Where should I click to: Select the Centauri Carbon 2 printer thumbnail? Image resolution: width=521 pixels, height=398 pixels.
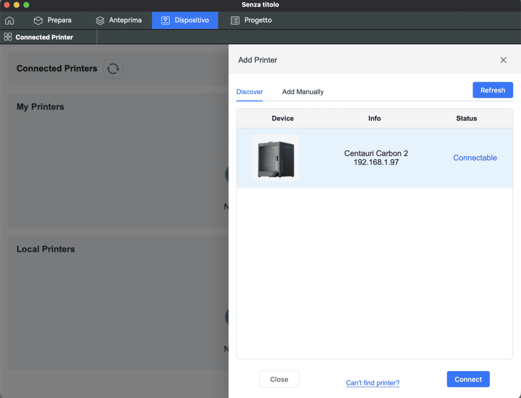coord(276,158)
